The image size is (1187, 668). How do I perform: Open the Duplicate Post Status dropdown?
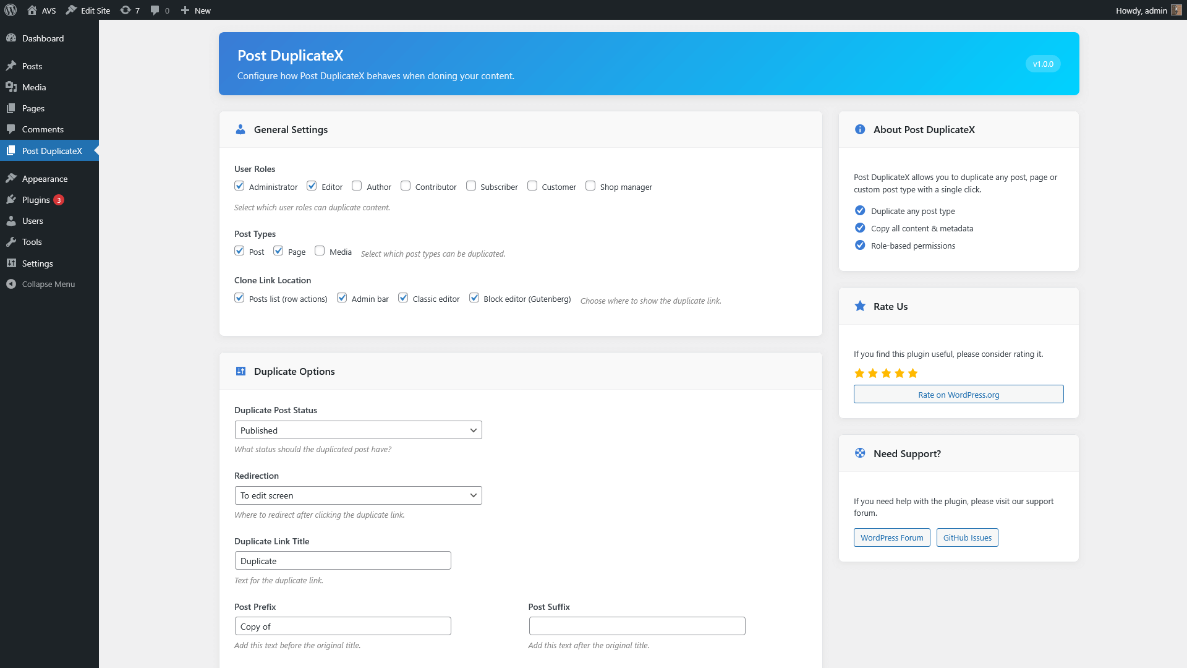(359, 430)
